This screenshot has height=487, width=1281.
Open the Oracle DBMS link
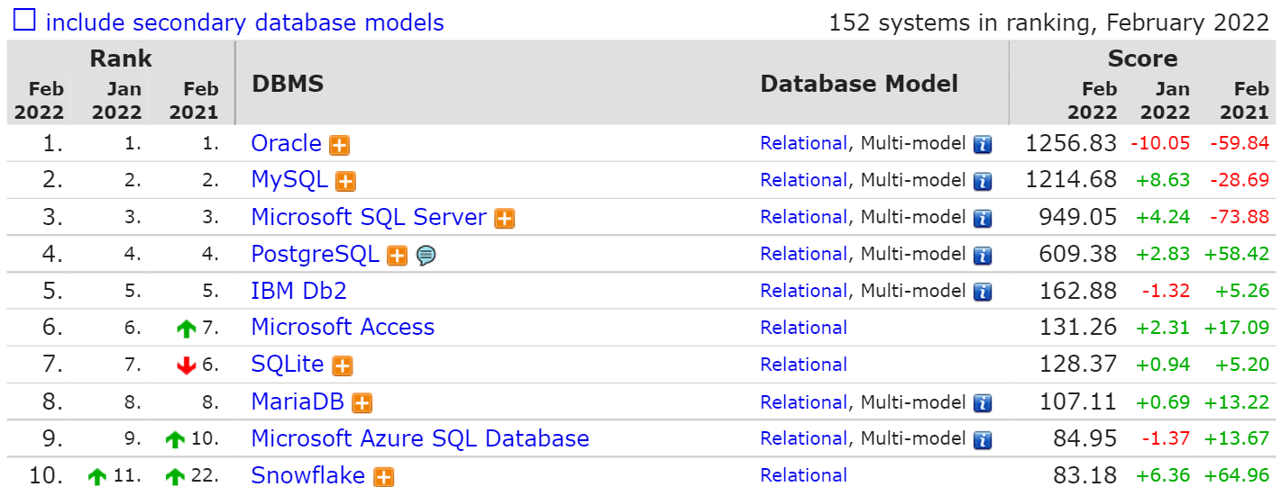(x=286, y=143)
